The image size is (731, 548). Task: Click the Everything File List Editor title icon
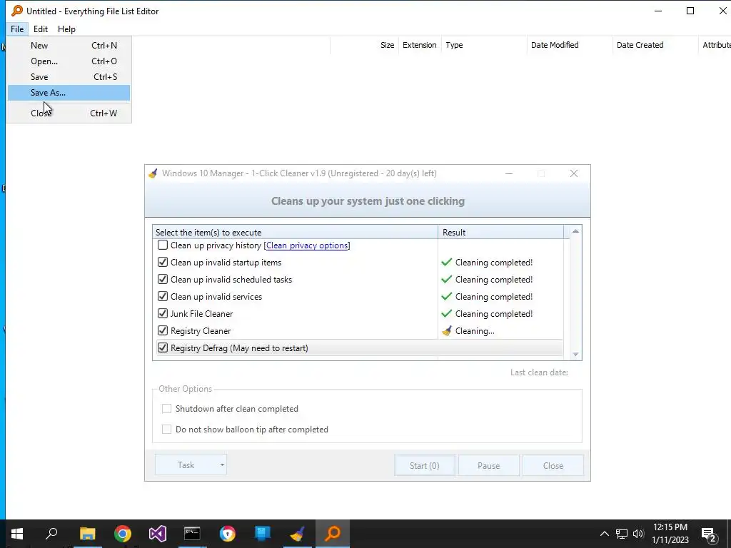click(x=17, y=11)
